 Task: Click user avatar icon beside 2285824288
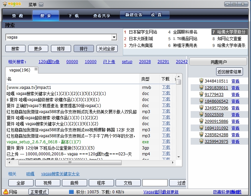[x=201, y=135]
